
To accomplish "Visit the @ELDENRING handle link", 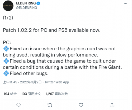I will pos(26,8).
